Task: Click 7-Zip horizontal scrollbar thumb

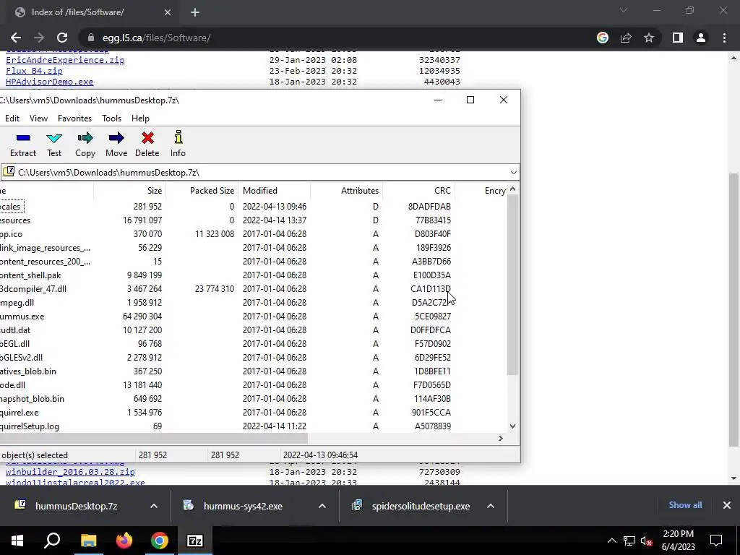Action: [x=153, y=439]
